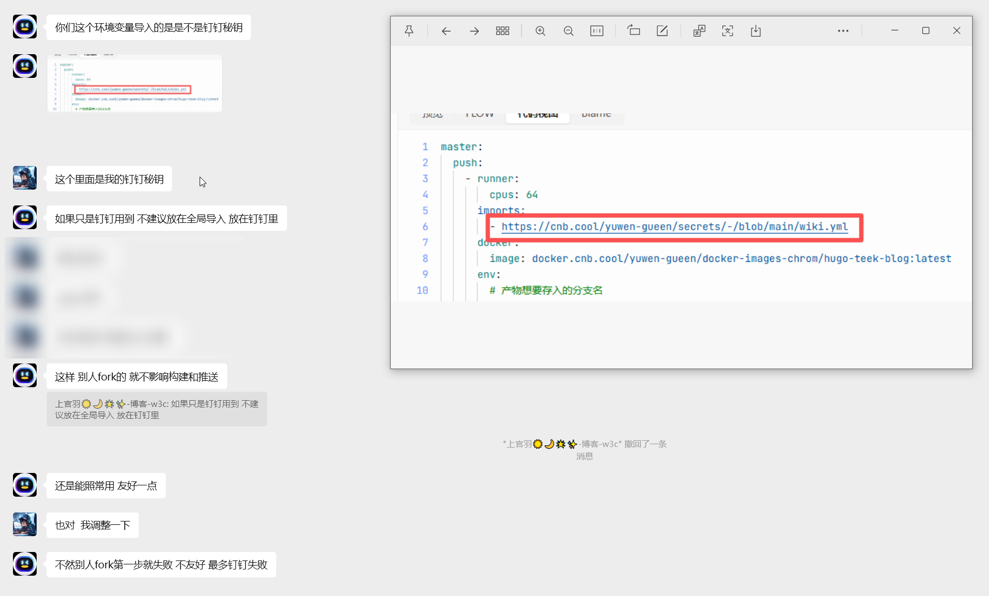The image size is (989, 596).
Task: Open the more options menu
Action: pyautogui.click(x=843, y=31)
